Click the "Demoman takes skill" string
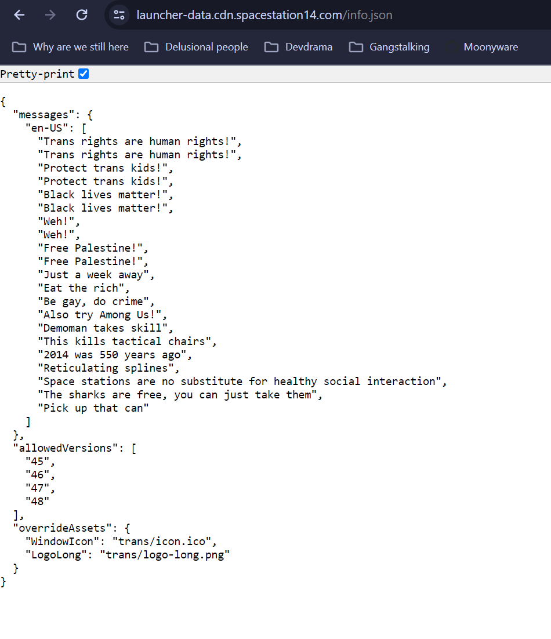551x639 pixels. point(103,328)
